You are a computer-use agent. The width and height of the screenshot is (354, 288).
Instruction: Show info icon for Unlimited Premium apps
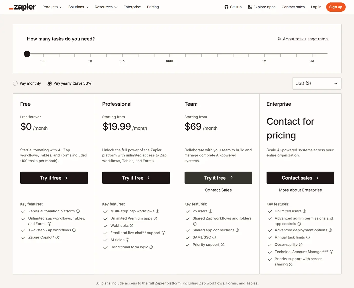[155, 218]
